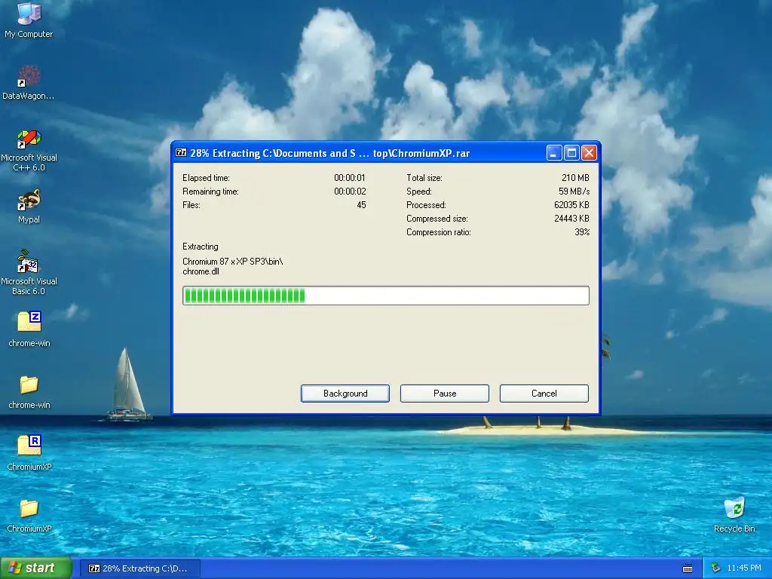Select the DataWagon shortcut icon
Viewport: 772px width, 579px height.
[29, 76]
